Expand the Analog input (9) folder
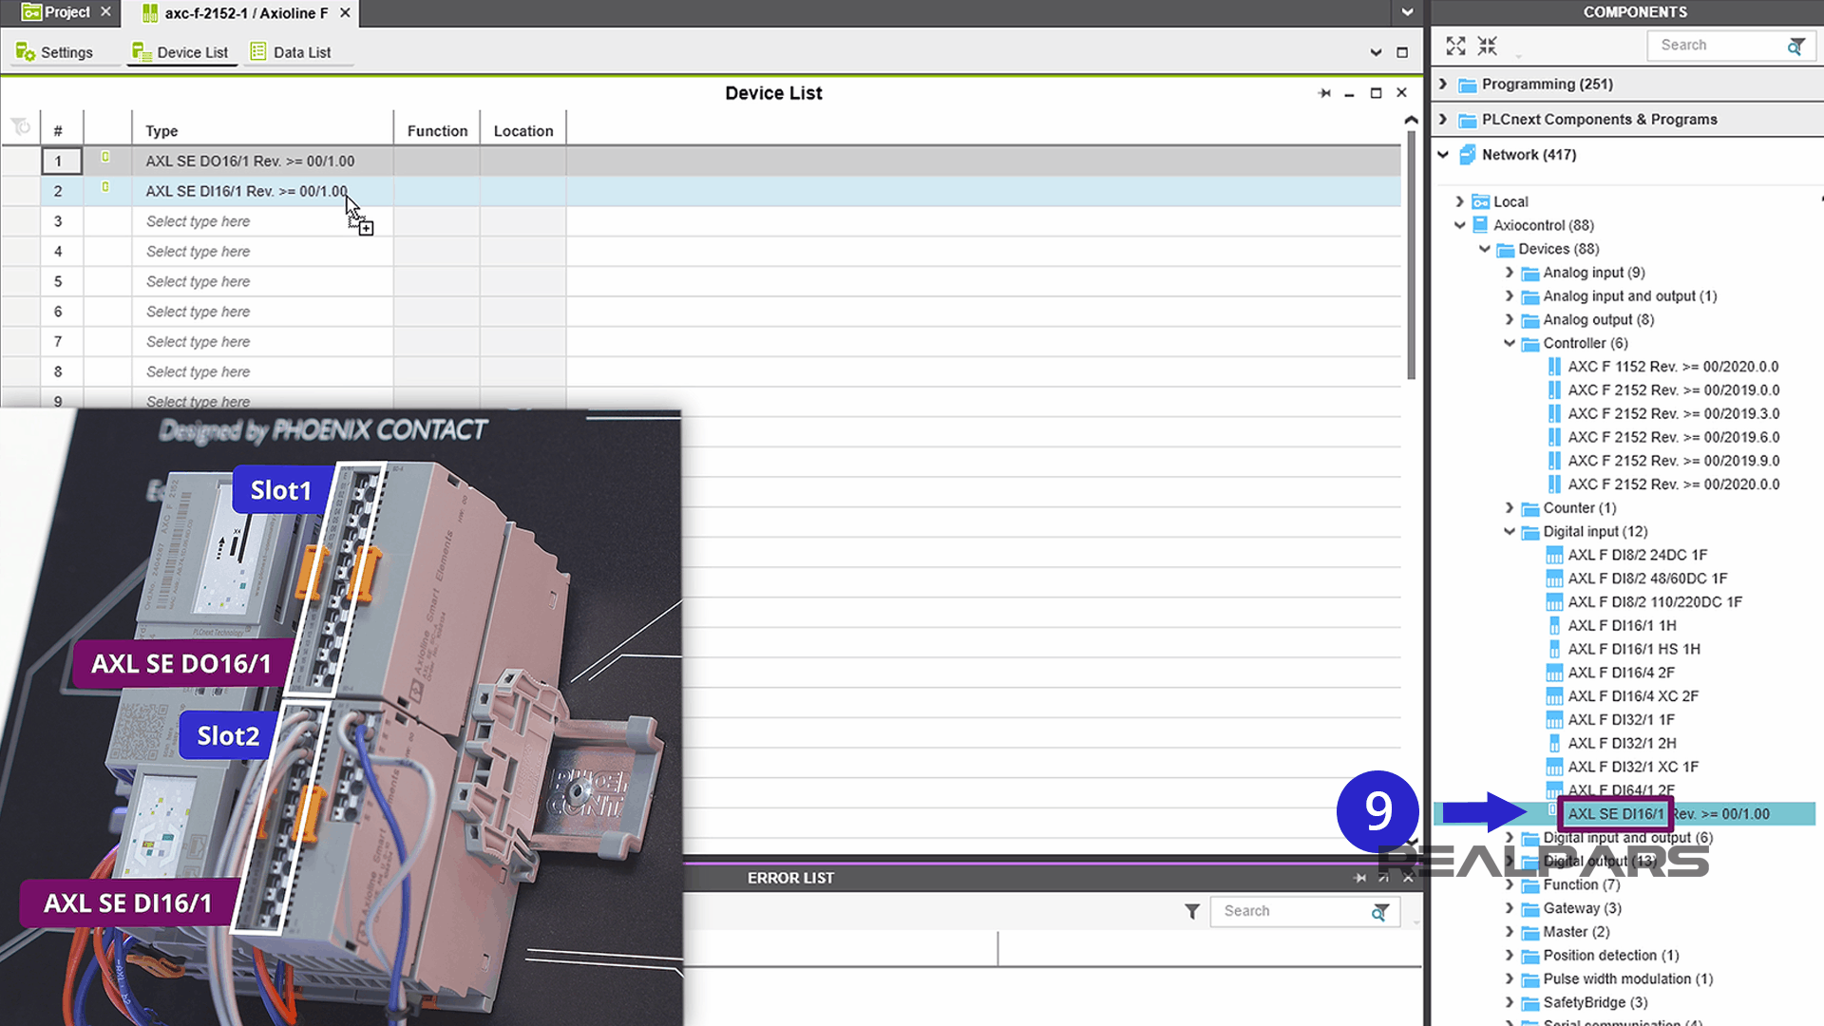 [x=1510, y=273]
